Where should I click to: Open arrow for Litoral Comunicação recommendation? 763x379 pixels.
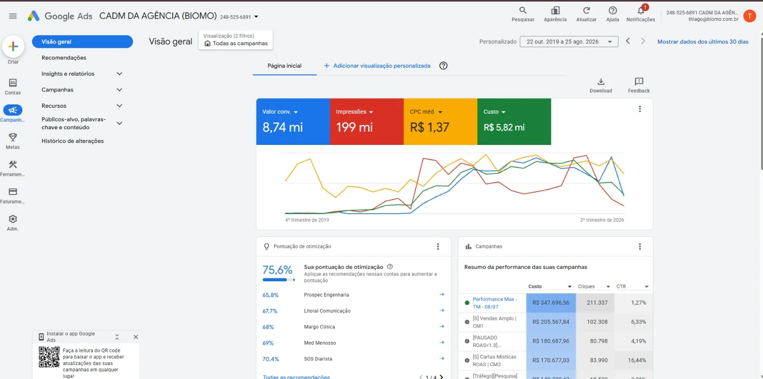[442, 310]
